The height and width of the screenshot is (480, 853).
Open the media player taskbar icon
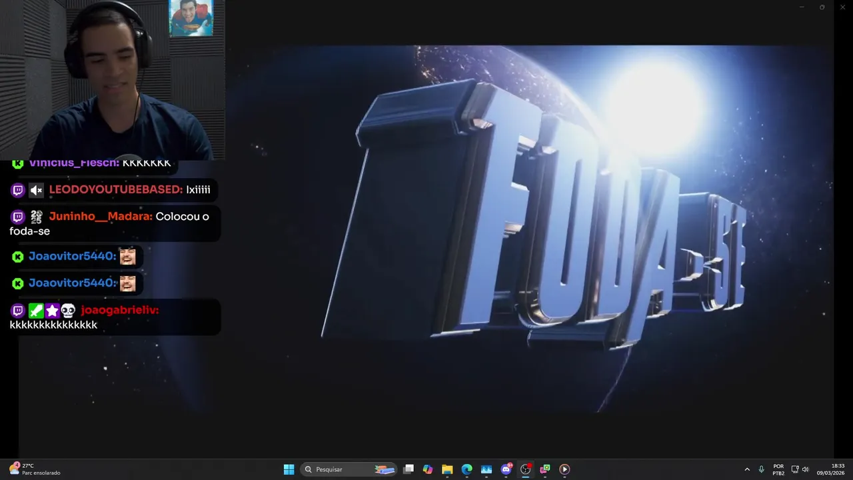[x=564, y=469]
